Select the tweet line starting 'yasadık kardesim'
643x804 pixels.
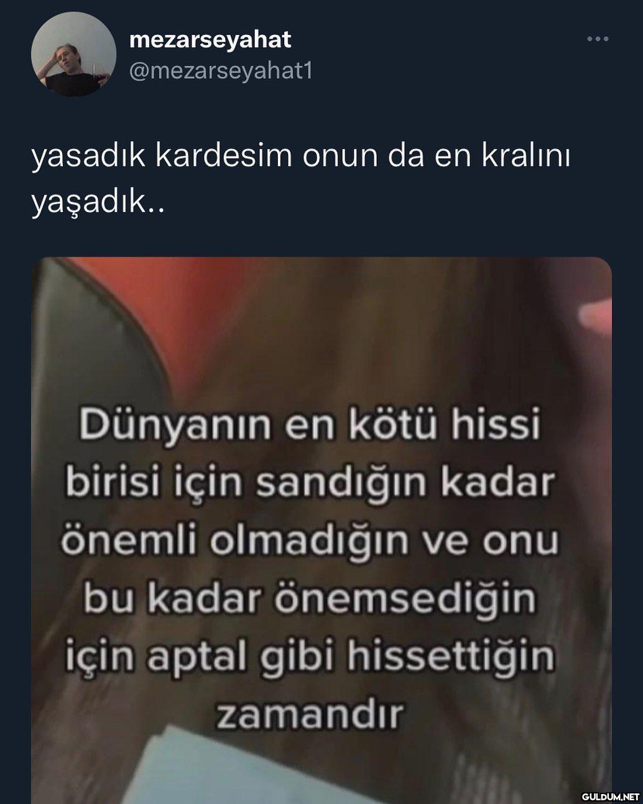tap(300, 157)
